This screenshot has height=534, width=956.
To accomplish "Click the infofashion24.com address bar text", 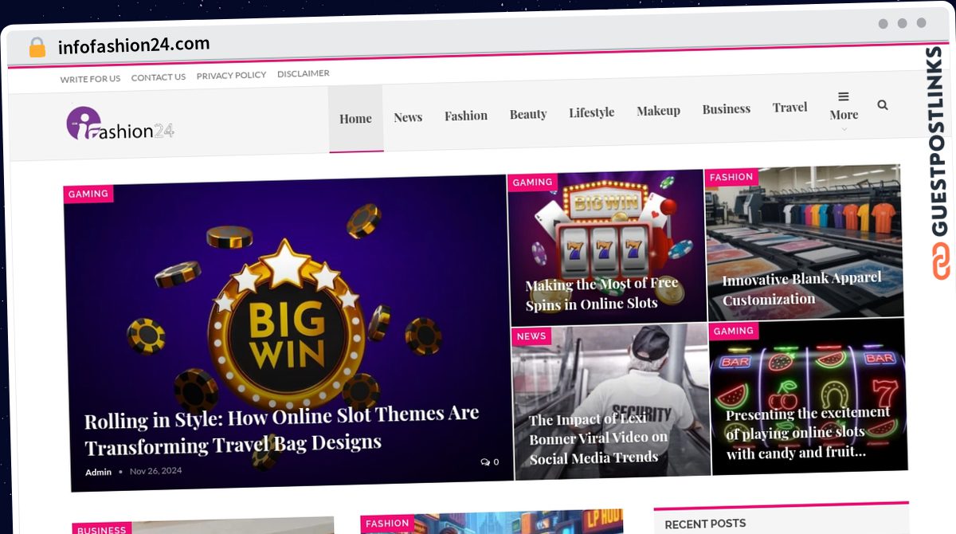I will point(134,45).
